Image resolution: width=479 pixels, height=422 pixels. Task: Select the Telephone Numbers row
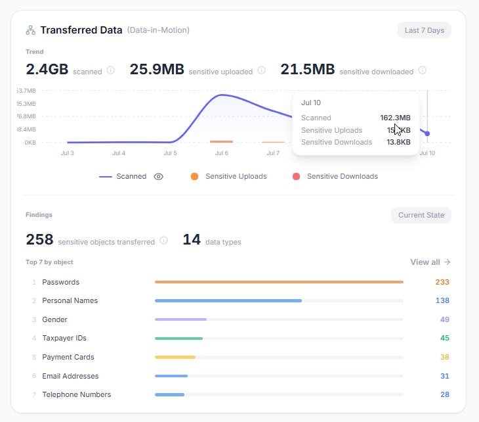241,395
